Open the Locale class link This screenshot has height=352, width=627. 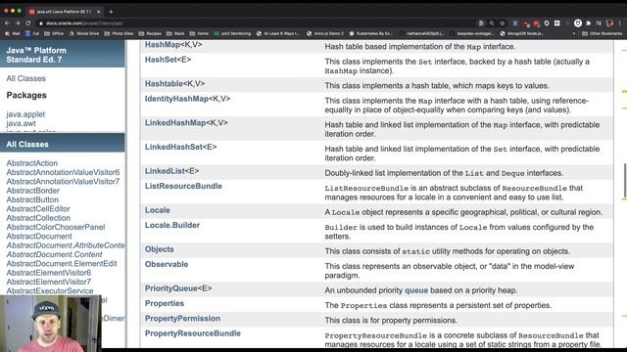coord(157,210)
